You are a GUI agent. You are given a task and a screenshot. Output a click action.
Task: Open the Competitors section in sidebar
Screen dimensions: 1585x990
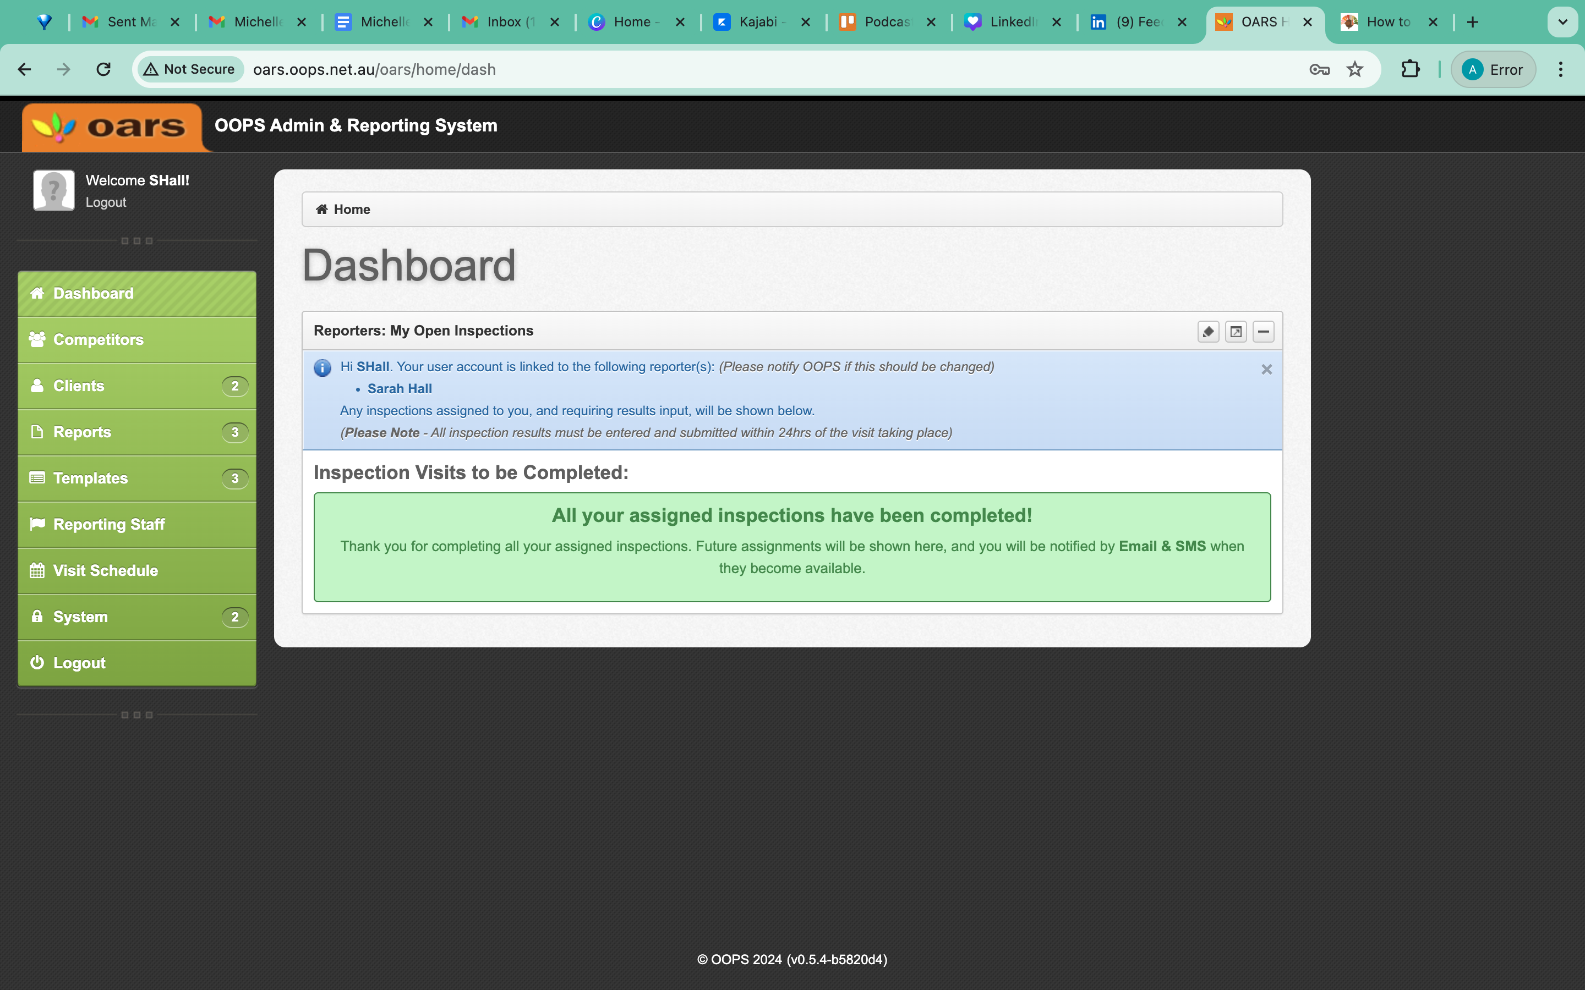point(137,340)
